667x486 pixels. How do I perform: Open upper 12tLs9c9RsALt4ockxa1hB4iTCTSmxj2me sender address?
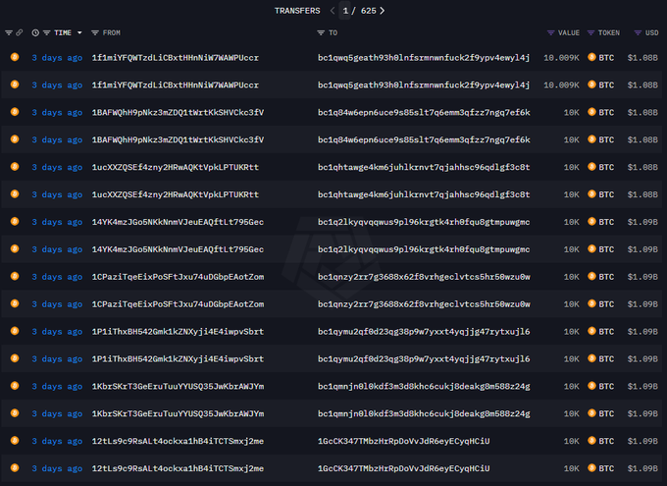178,441
